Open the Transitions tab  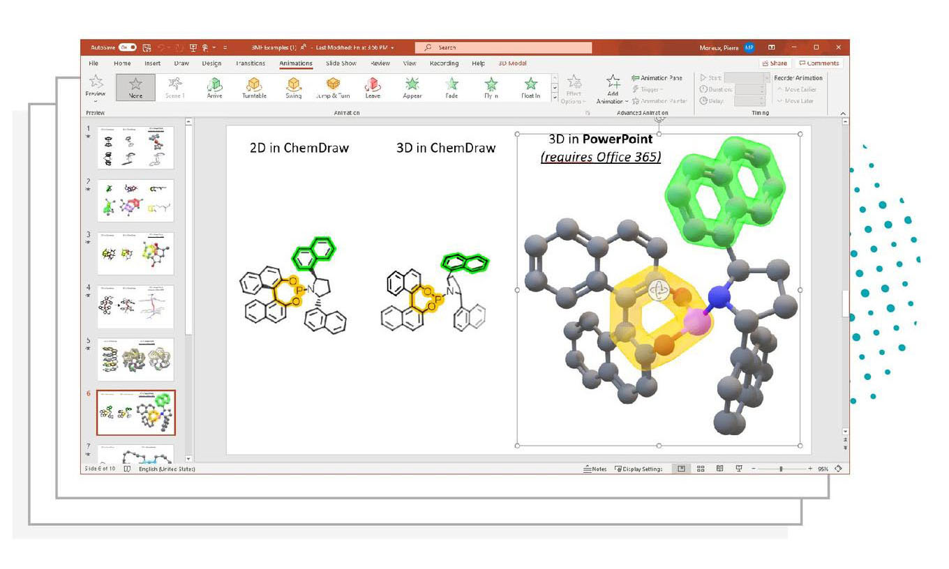[251, 63]
